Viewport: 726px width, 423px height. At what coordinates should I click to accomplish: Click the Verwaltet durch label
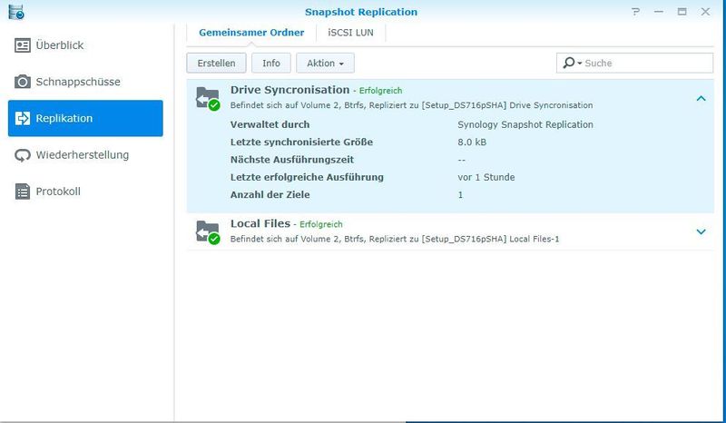(270, 124)
